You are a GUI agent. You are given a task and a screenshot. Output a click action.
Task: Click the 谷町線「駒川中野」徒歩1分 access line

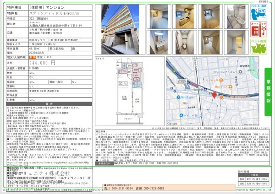(45, 30)
